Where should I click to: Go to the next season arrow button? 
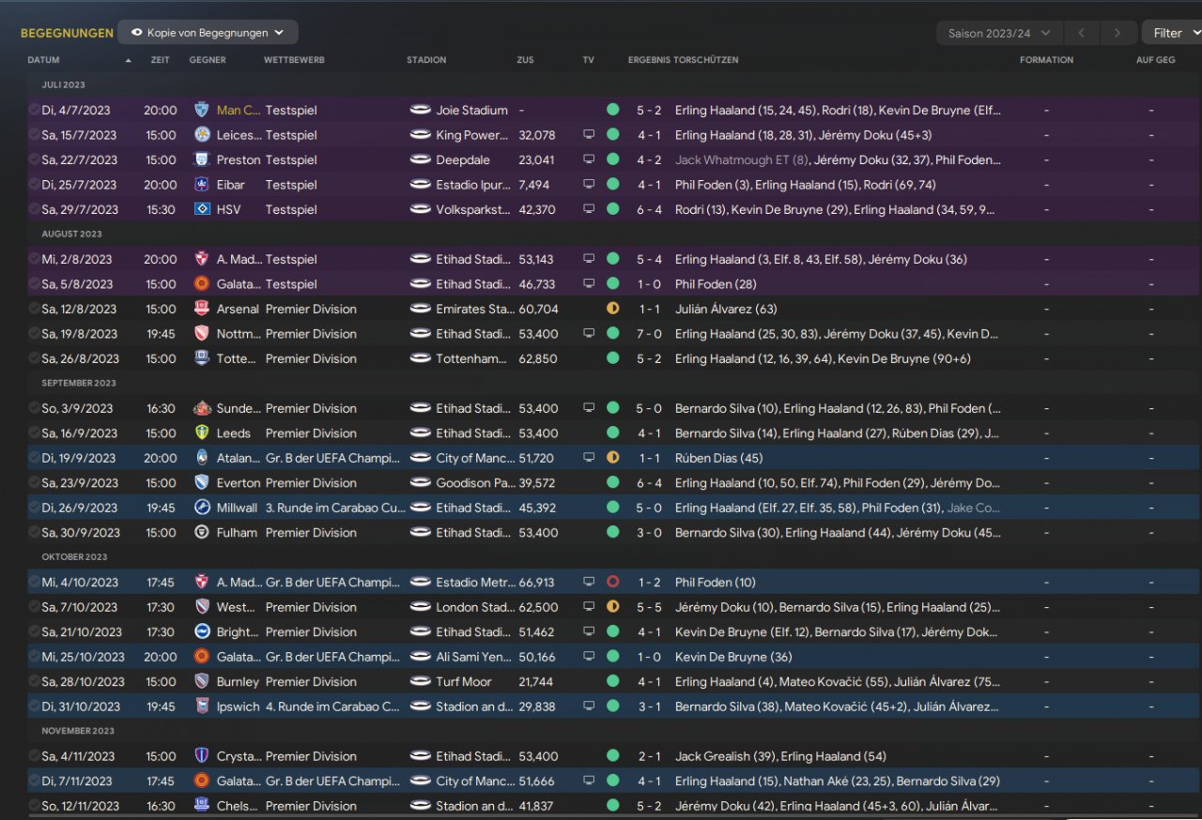(x=1117, y=33)
